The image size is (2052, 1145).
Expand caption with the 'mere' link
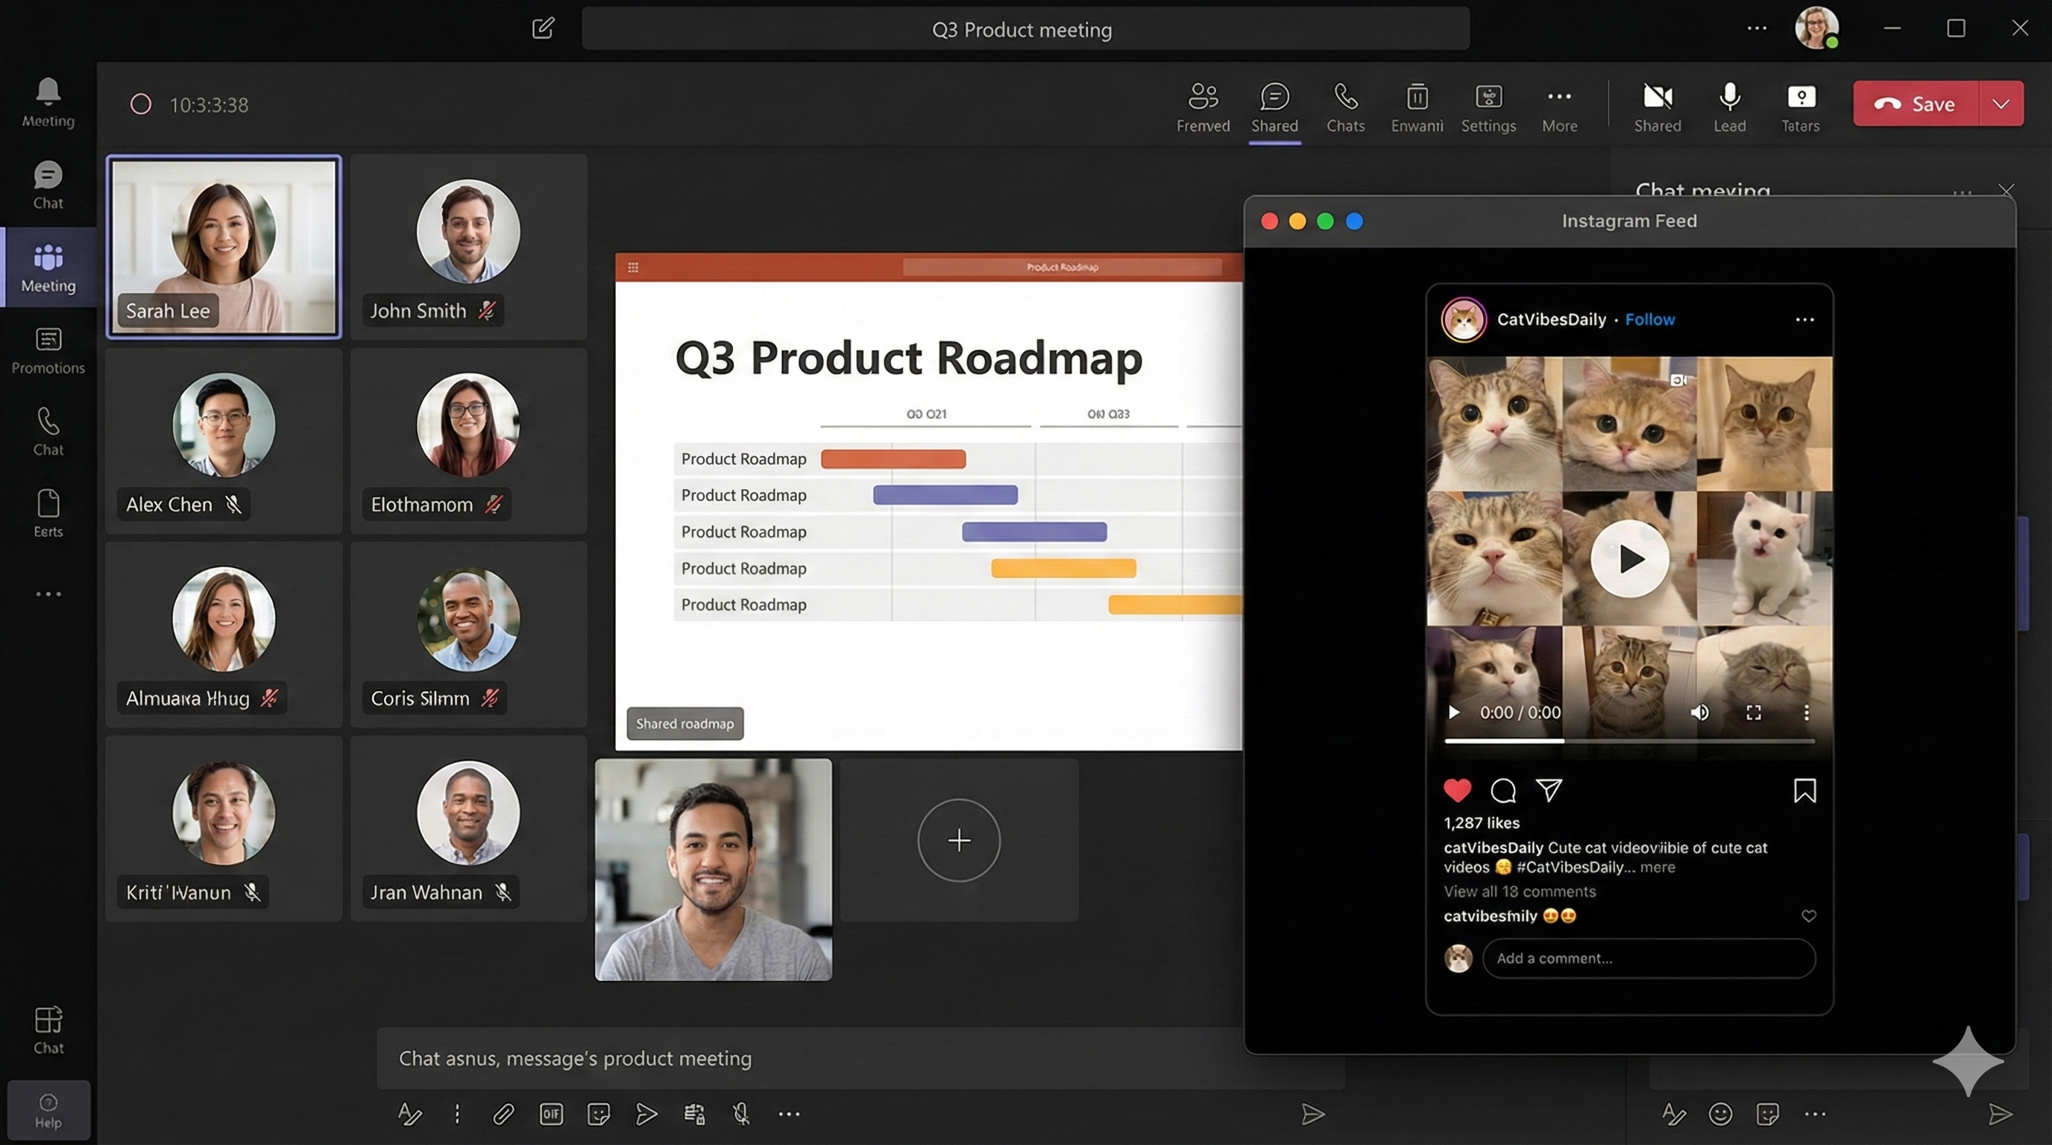pyautogui.click(x=1658, y=867)
